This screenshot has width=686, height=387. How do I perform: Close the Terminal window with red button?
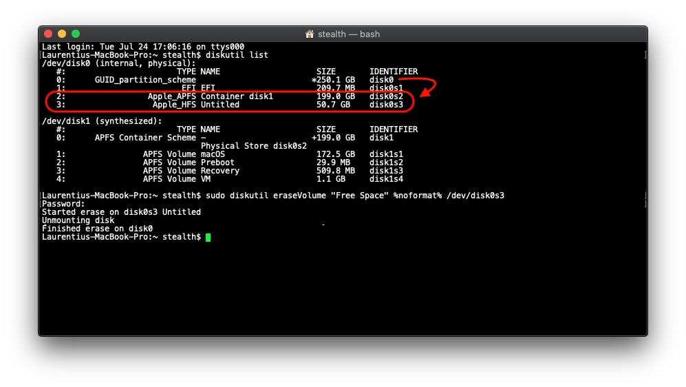(x=48, y=34)
